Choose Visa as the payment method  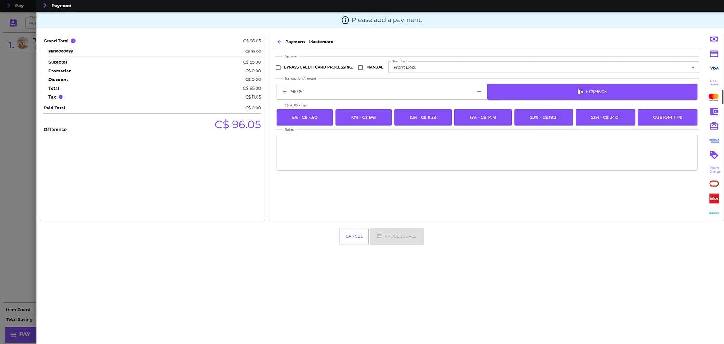tap(714, 68)
